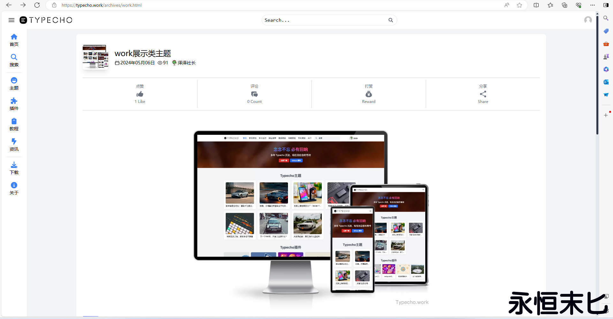Open browser Settings and more menu
The height and width of the screenshot is (319, 613).
click(593, 5)
